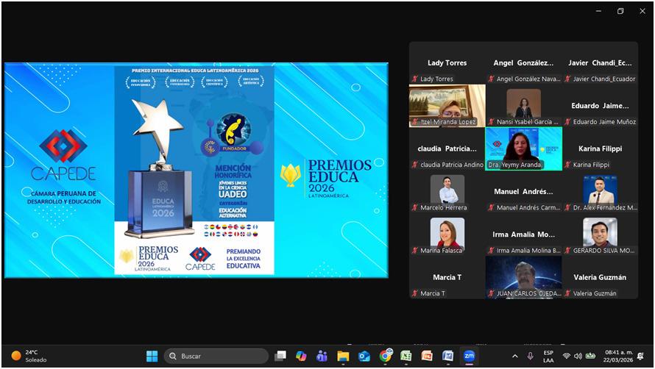The width and height of the screenshot is (655, 369).
Task: Click the taskbar Buscar search box
Action: pyautogui.click(x=216, y=356)
